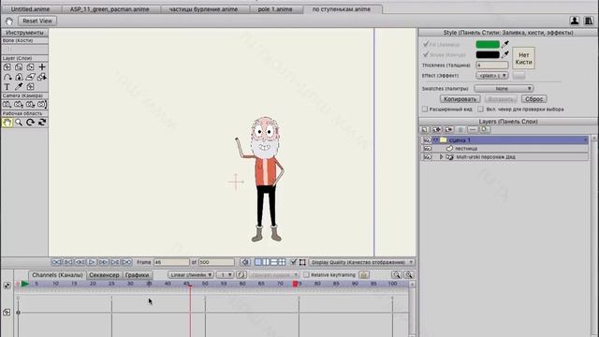Select the Translate Layer tool
Screen dimensions: 599x337
point(7,66)
